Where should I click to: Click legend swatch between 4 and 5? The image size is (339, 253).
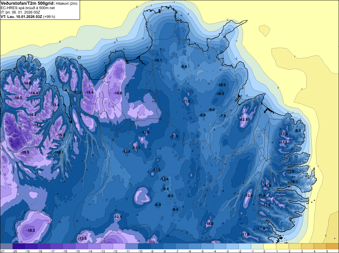click(x=320, y=246)
